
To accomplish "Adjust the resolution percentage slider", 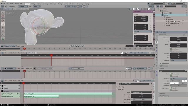I will (x=179, y=42).
